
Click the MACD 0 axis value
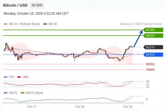point(147,99)
